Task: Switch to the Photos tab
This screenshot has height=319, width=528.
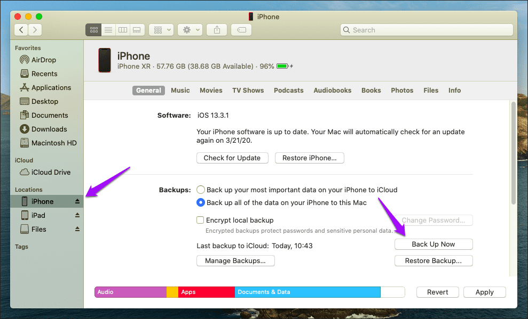Action: click(402, 91)
